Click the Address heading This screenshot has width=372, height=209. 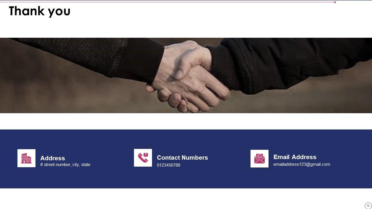click(x=53, y=158)
